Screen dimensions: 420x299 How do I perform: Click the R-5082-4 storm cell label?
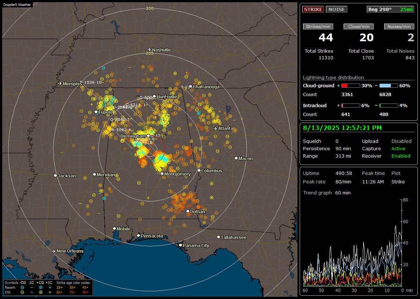(x=121, y=130)
